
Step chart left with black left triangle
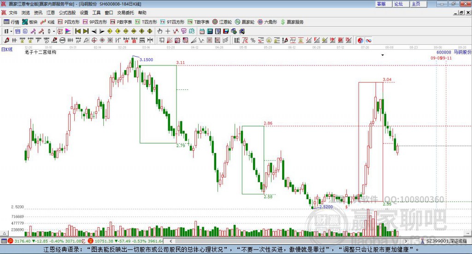tap(94, 31)
